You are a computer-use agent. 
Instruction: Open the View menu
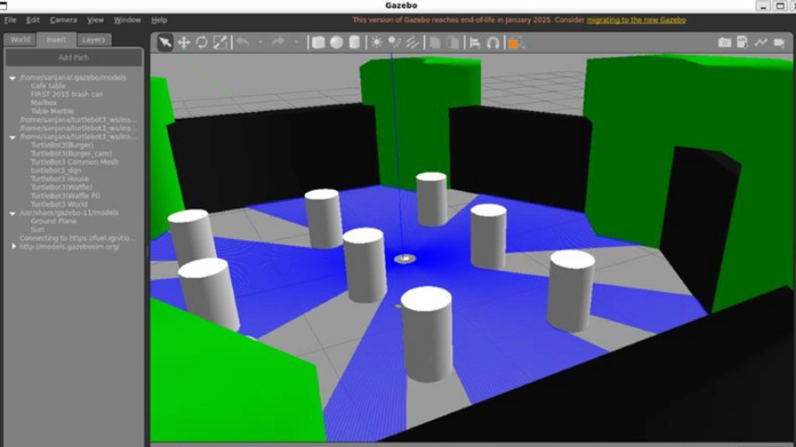(x=95, y=20)
